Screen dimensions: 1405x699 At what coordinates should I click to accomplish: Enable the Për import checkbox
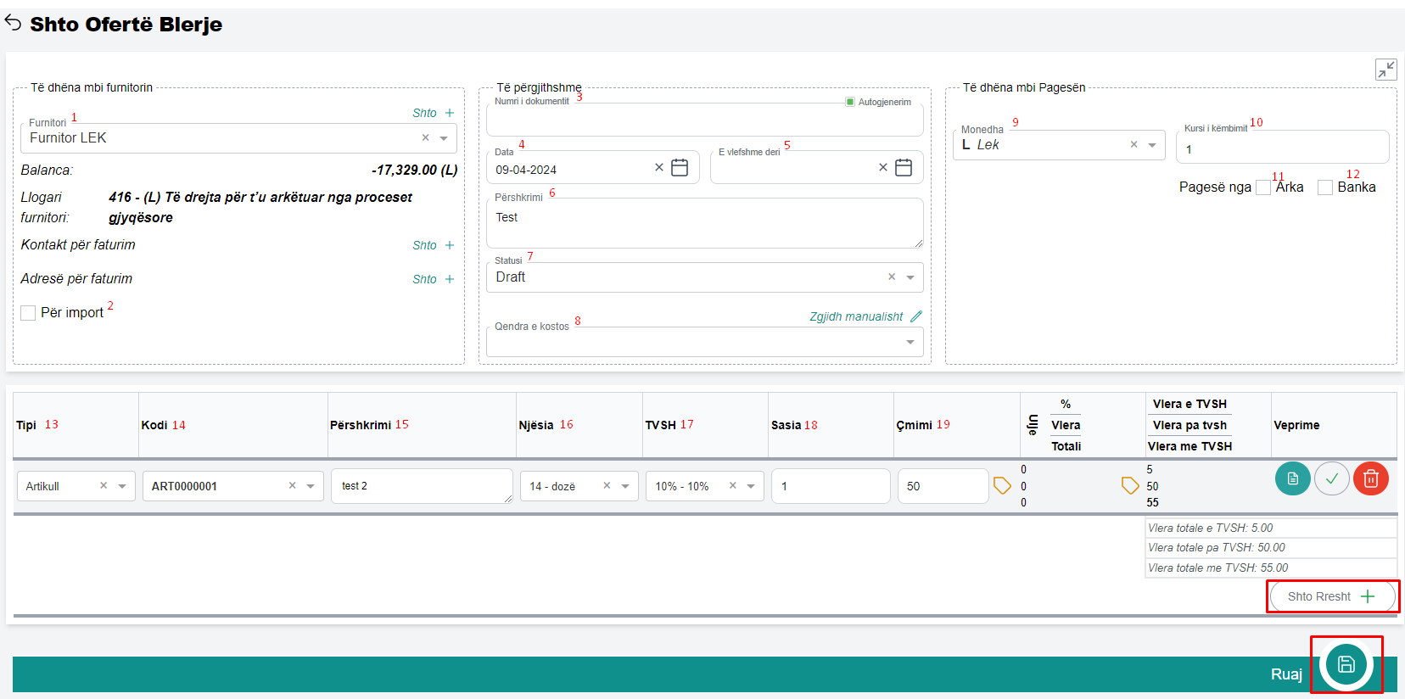pyautogui.click(x=28, y=313)
